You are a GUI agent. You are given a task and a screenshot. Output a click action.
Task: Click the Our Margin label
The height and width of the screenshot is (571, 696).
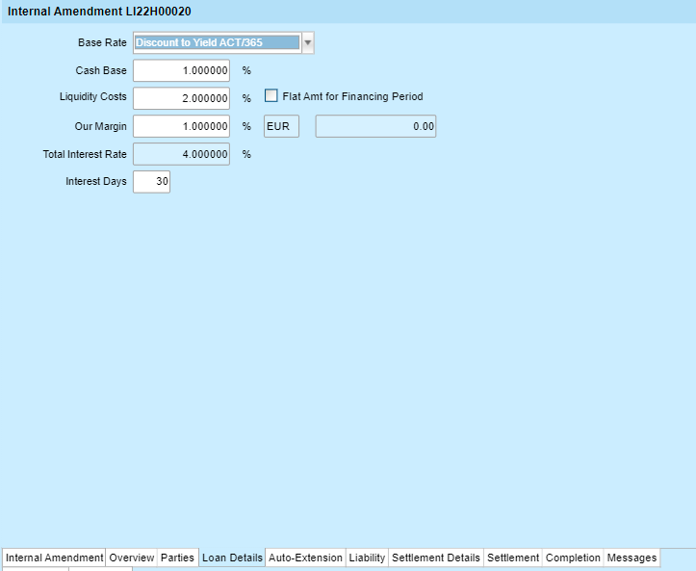pyautogui.click(x=101, y=126)
